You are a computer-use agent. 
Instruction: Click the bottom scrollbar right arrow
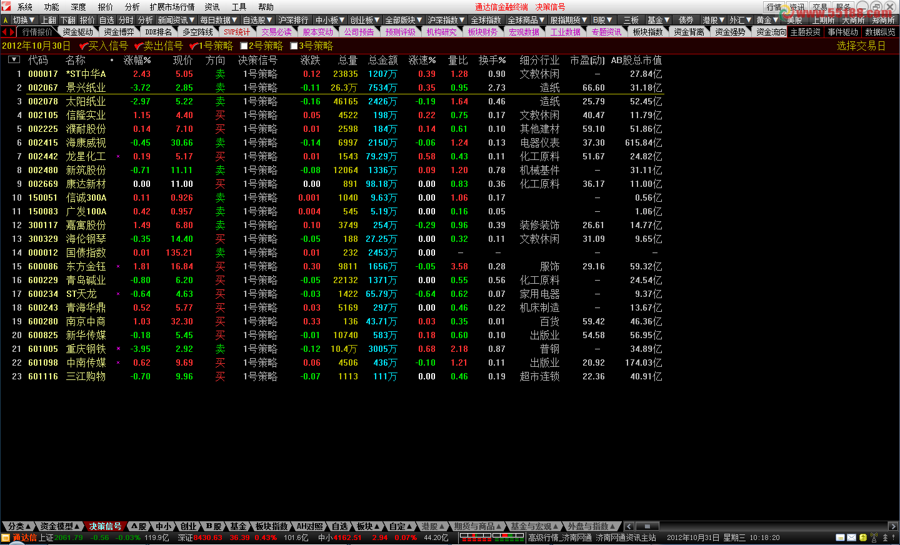pos(893,526)
